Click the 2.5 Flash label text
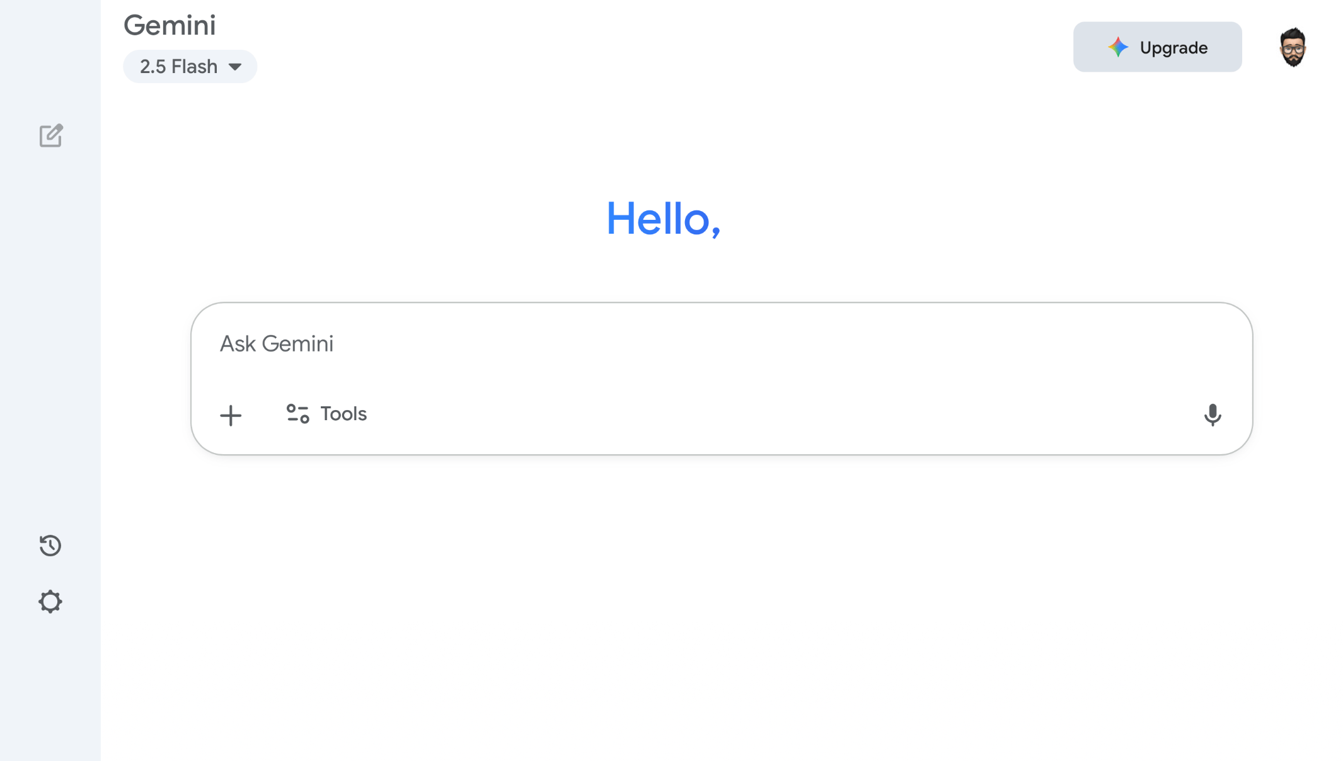1343x761 pixels. click(x=178, y=67)
